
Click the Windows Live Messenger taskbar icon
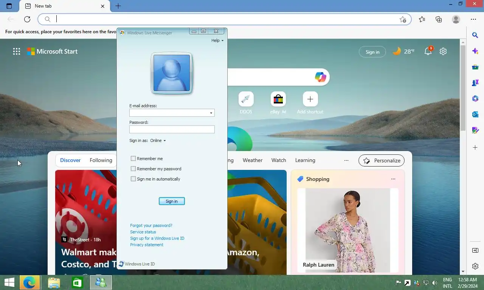[x=101, y=282]
